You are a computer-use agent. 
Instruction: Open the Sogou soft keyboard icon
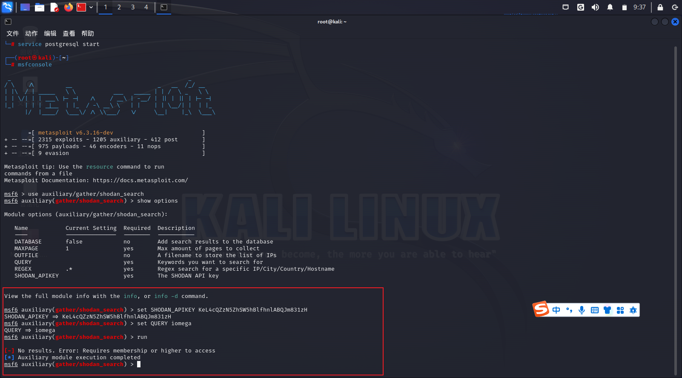point(595,310)
